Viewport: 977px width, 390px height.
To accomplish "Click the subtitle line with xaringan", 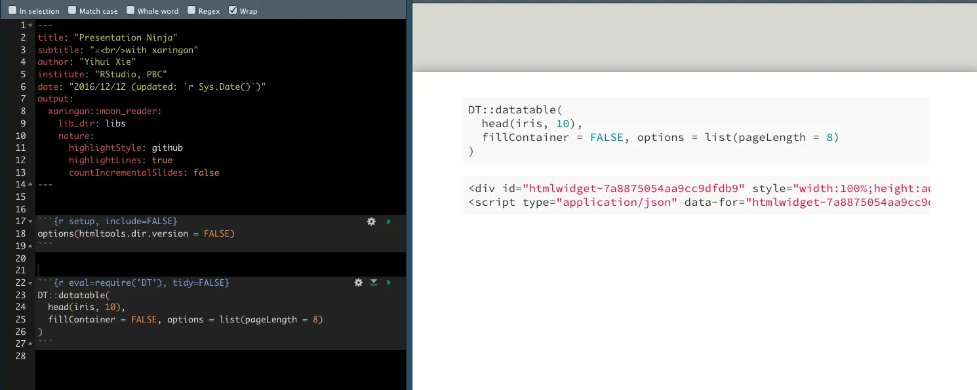I will coord(118,50).
